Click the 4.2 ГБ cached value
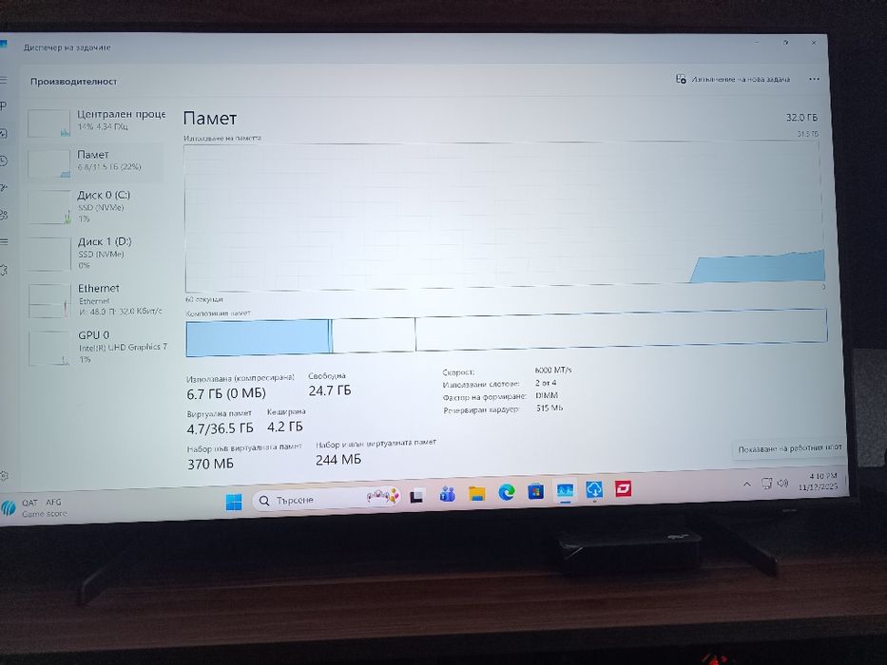This screenshot has height=665, width=887. (x=285, y=427)
